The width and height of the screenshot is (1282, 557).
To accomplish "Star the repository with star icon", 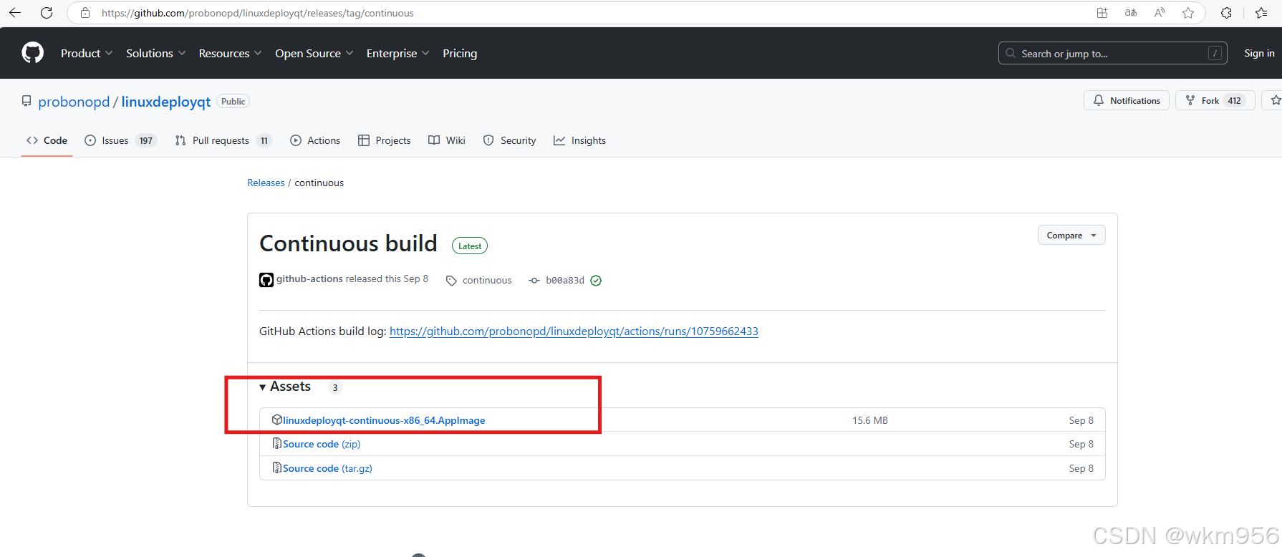I will click(x=1275, y=100).
